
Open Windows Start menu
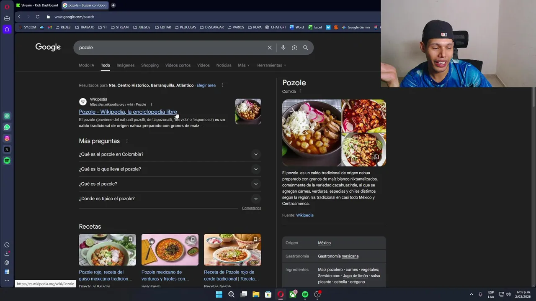(x=219, y=294)
